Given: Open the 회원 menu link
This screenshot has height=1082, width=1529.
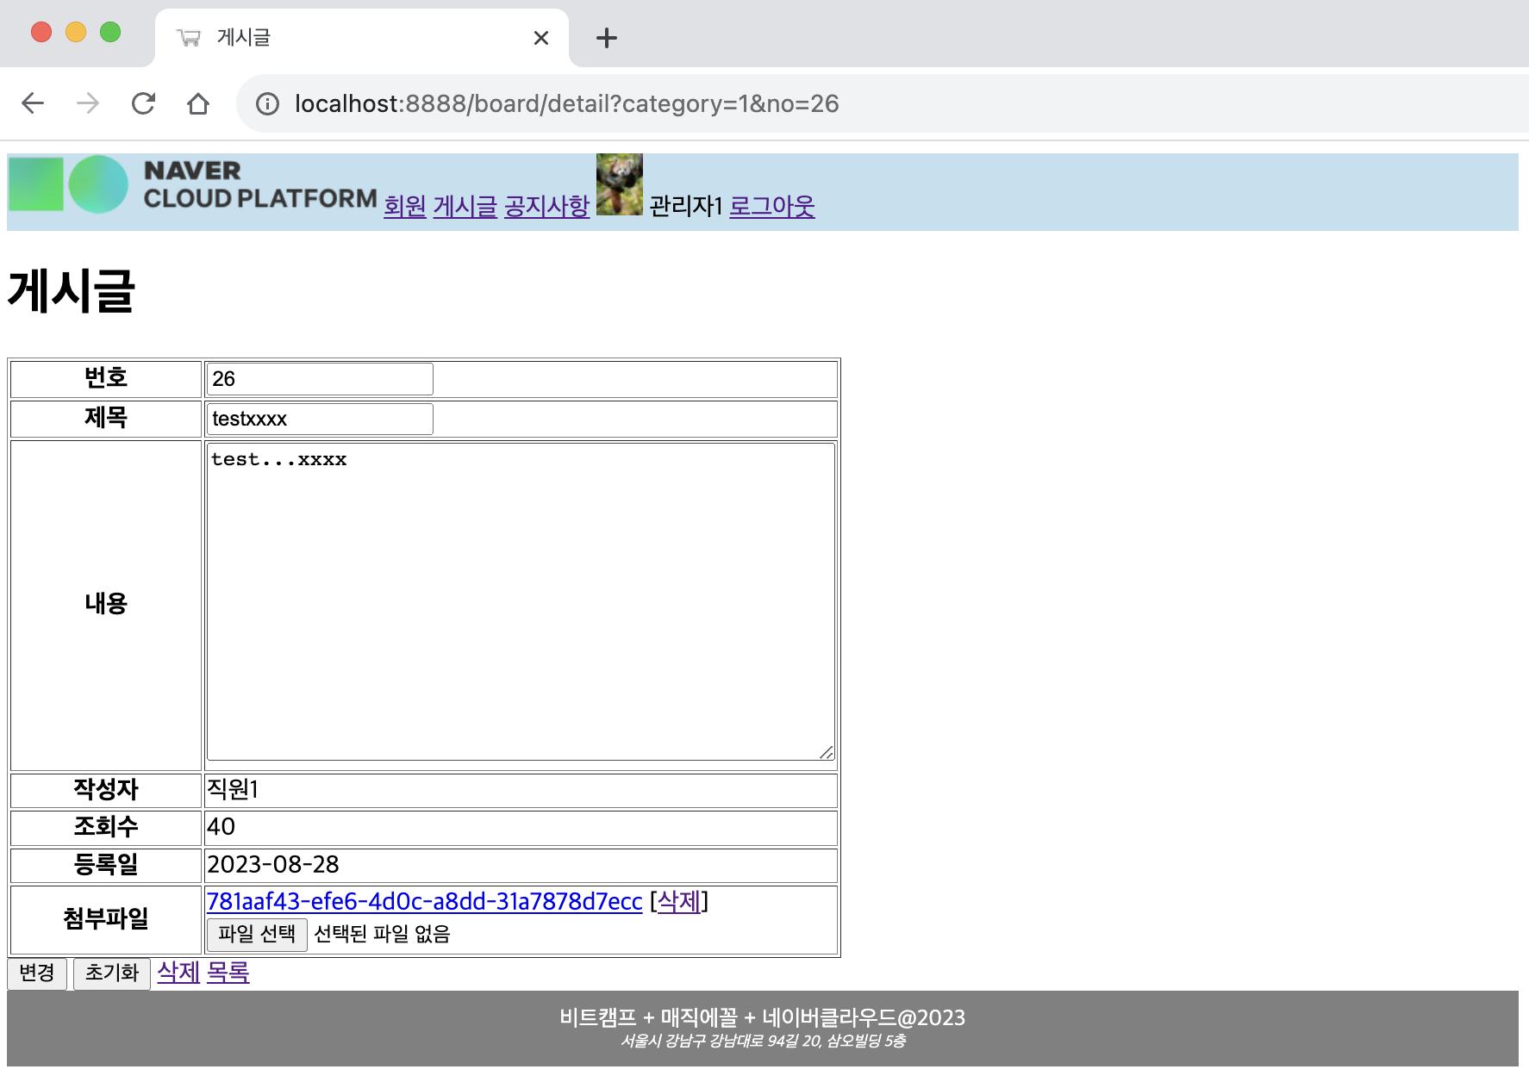Looking at the screenshot, I should coord(405,206).
